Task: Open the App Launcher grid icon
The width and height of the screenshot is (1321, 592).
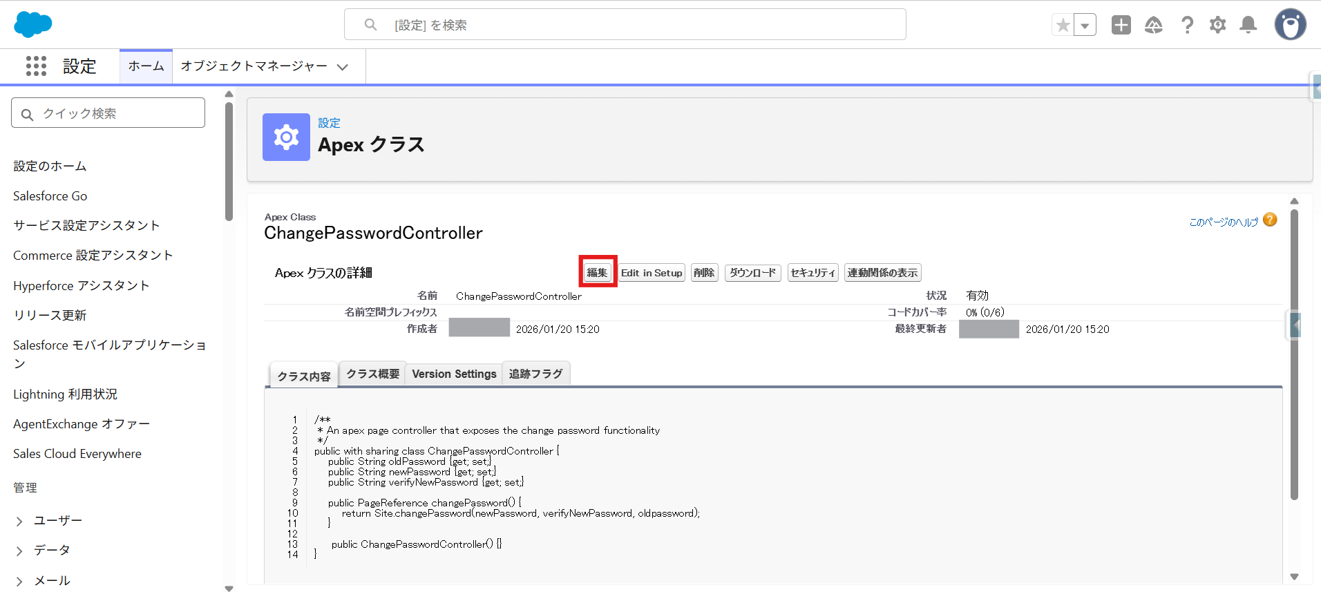Action: [36, 66]
